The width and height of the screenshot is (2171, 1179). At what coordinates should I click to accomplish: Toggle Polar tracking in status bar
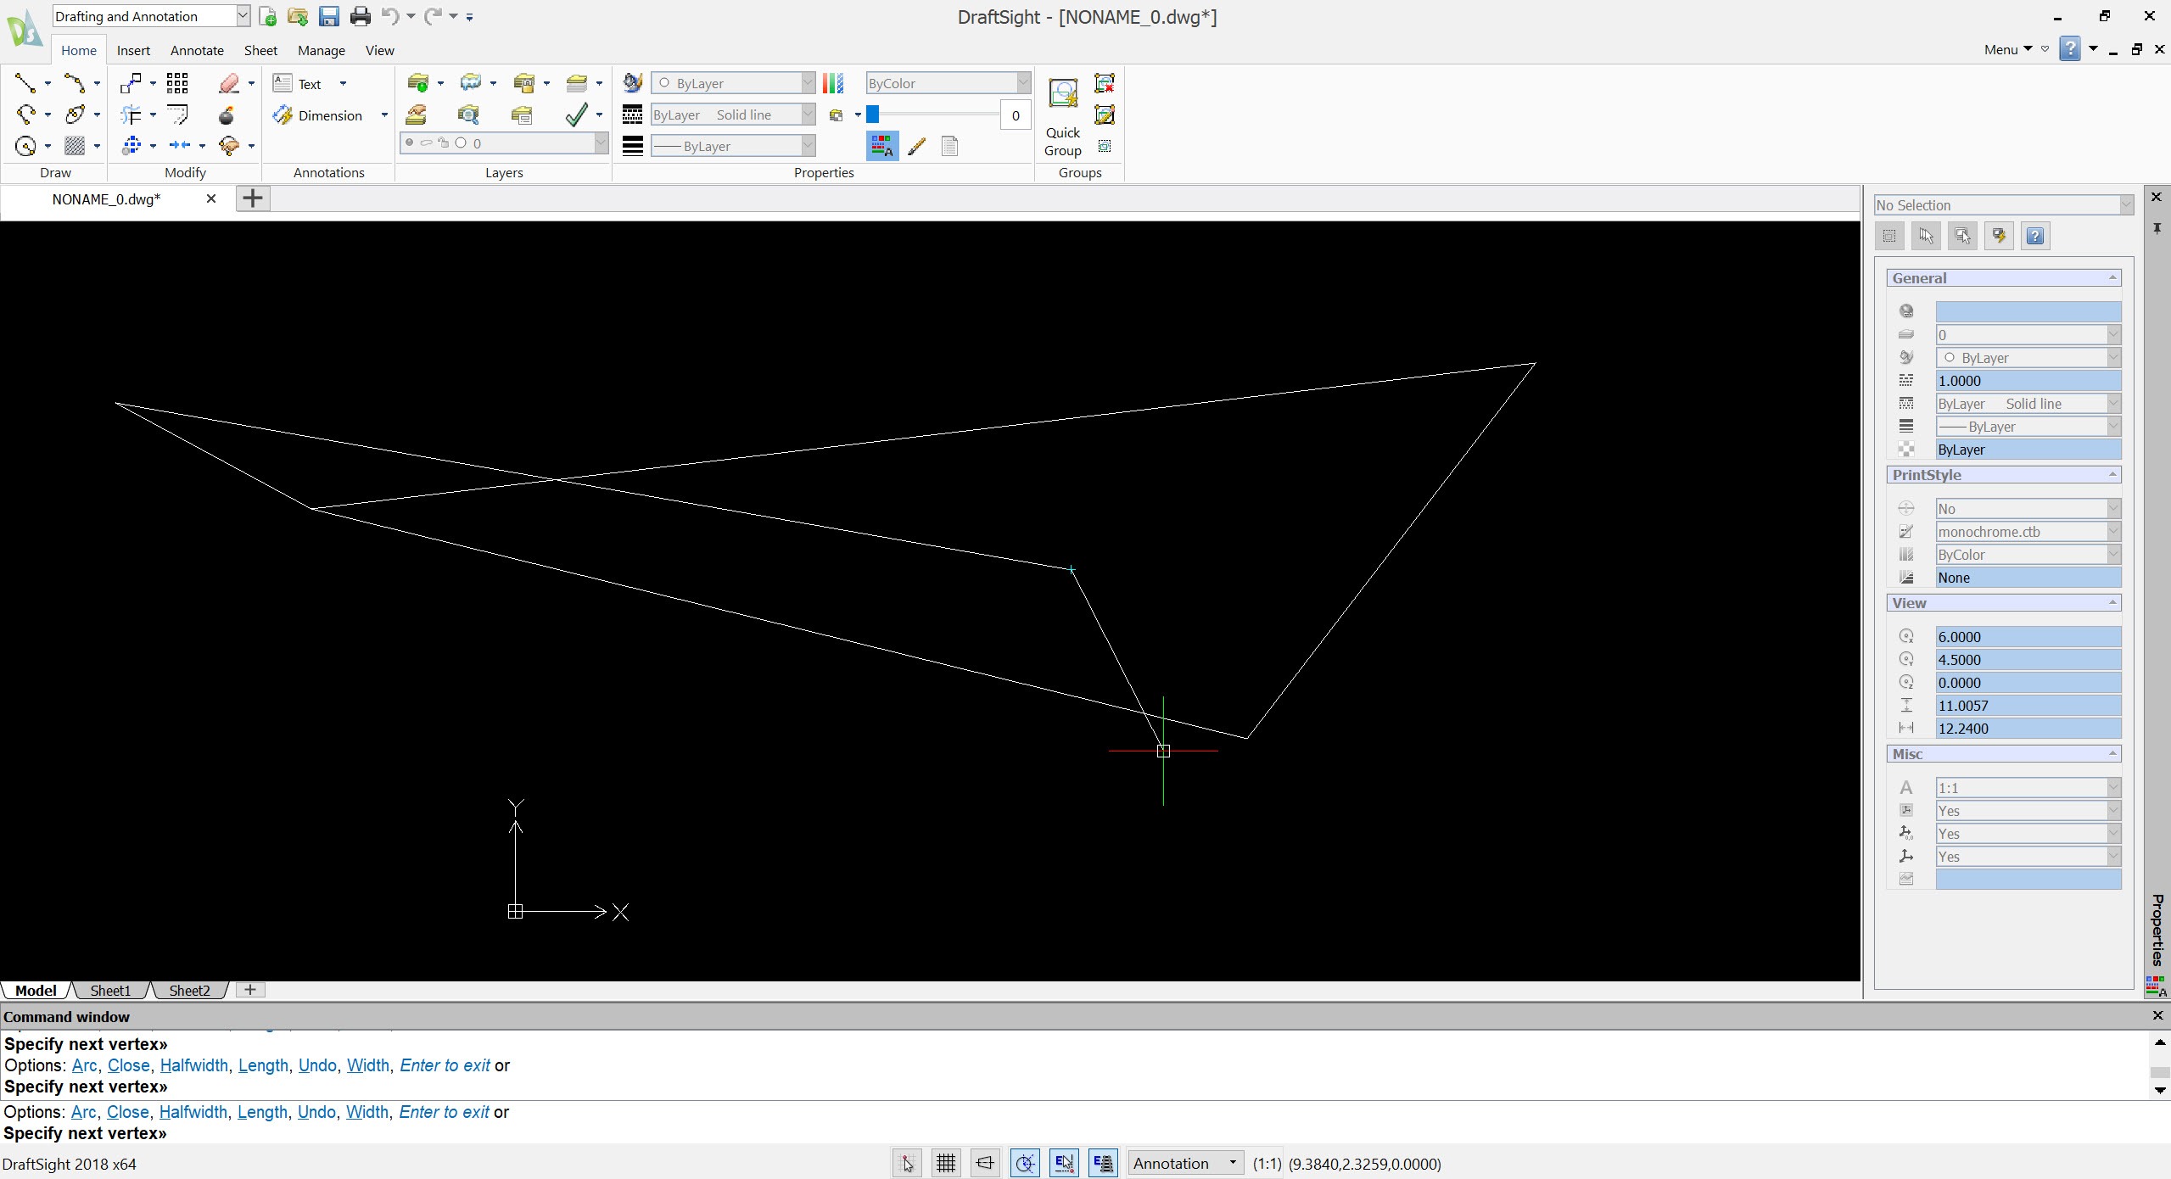click(x=1025, y=1163)
